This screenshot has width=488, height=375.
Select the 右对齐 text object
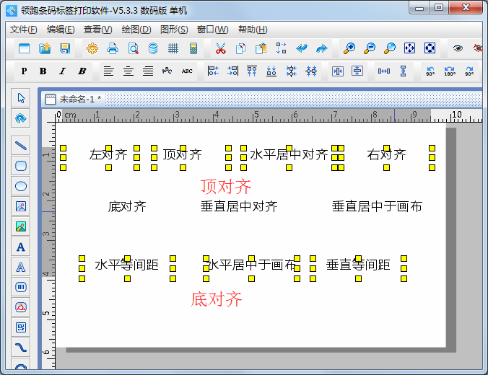point(386,154)
